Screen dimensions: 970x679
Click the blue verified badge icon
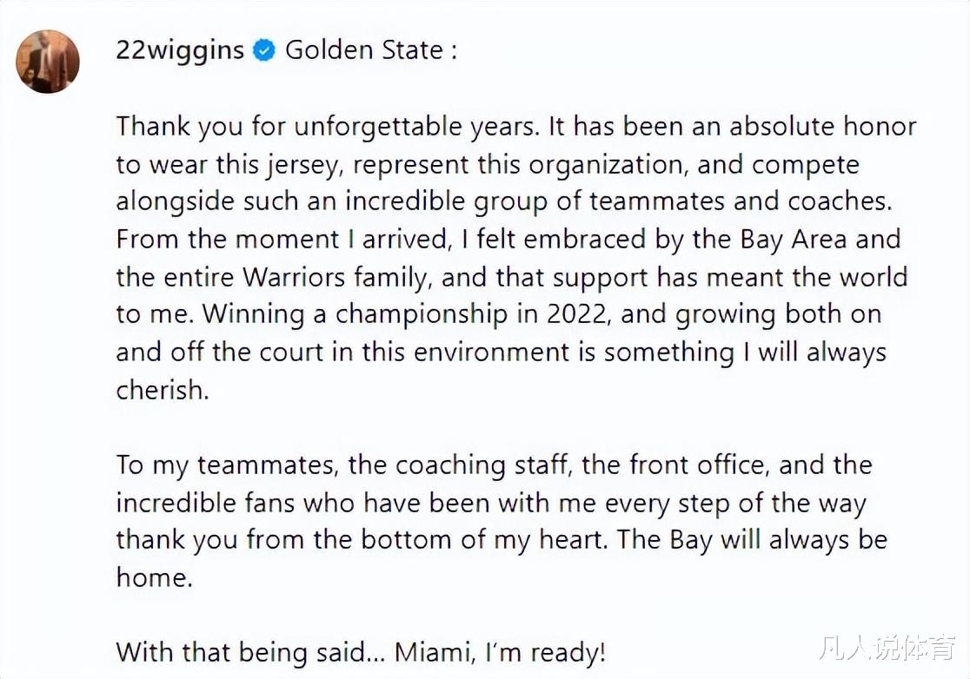tap(264, 50)
